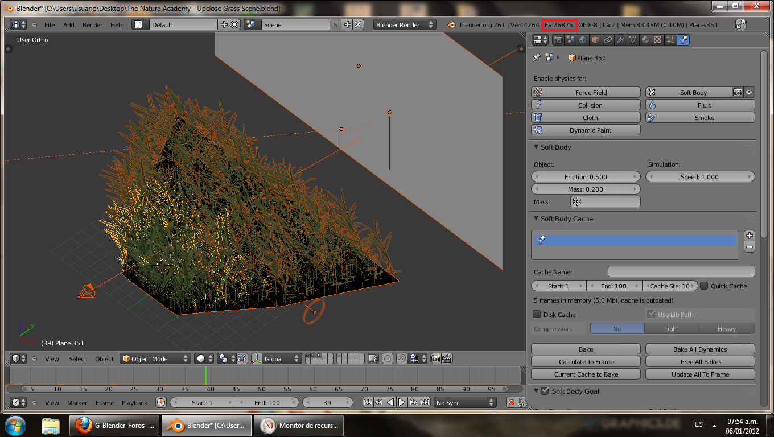Open the Particles properties tab
The height and width of the screenshot is (437, 774).
[670, 40]
